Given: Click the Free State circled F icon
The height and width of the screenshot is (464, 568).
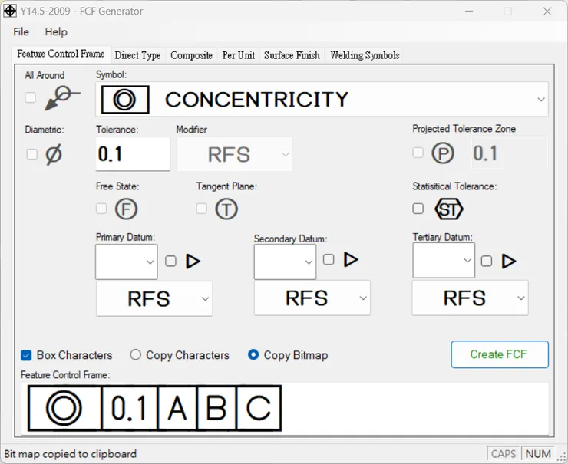Looking at the screenshot, I should tap(126, 209).
